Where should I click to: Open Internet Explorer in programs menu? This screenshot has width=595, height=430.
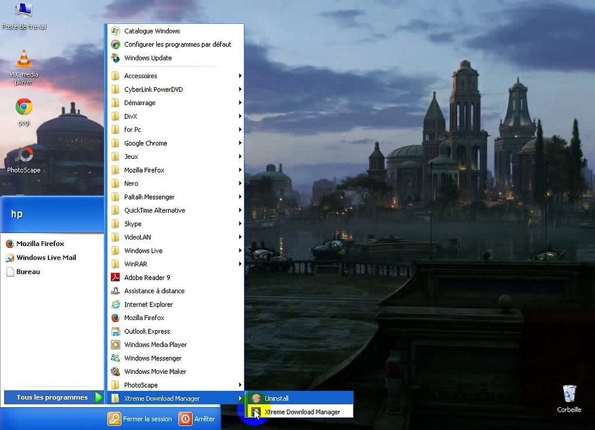148,305
